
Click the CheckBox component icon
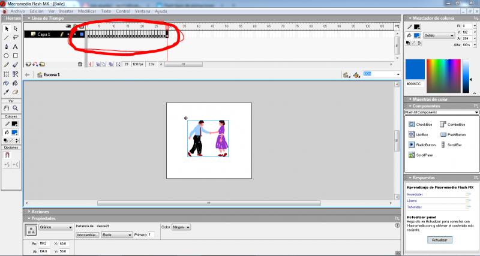(412, 124)
